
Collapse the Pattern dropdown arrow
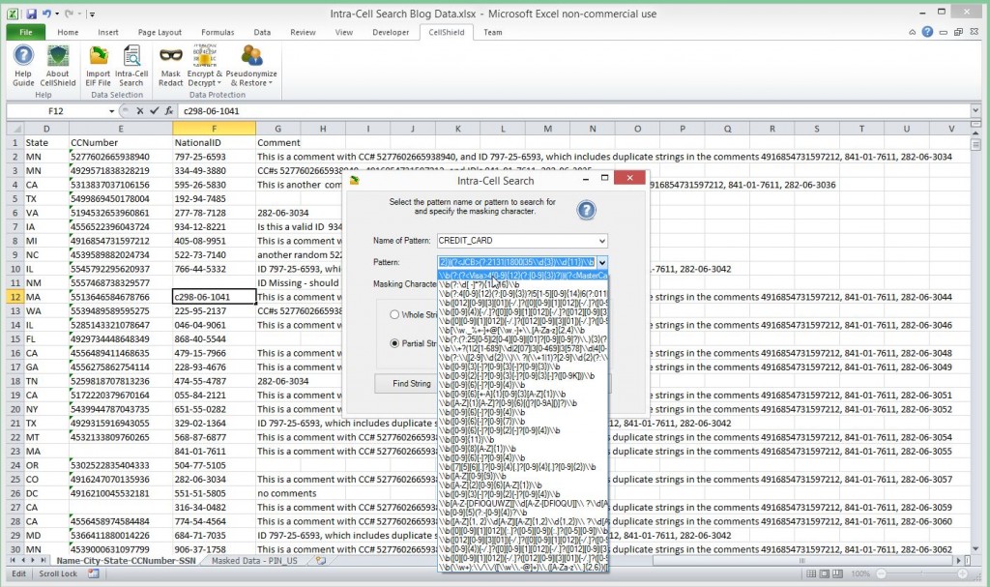point(601,262)
